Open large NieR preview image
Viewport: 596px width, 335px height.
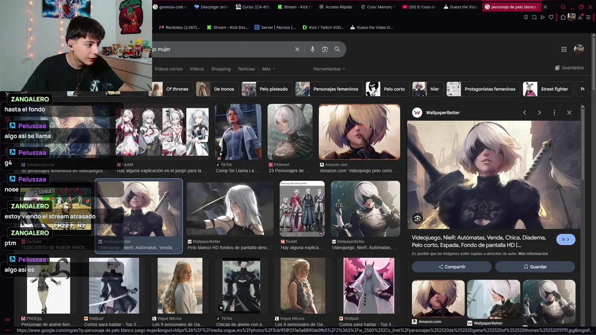click(x=494, y=174)
